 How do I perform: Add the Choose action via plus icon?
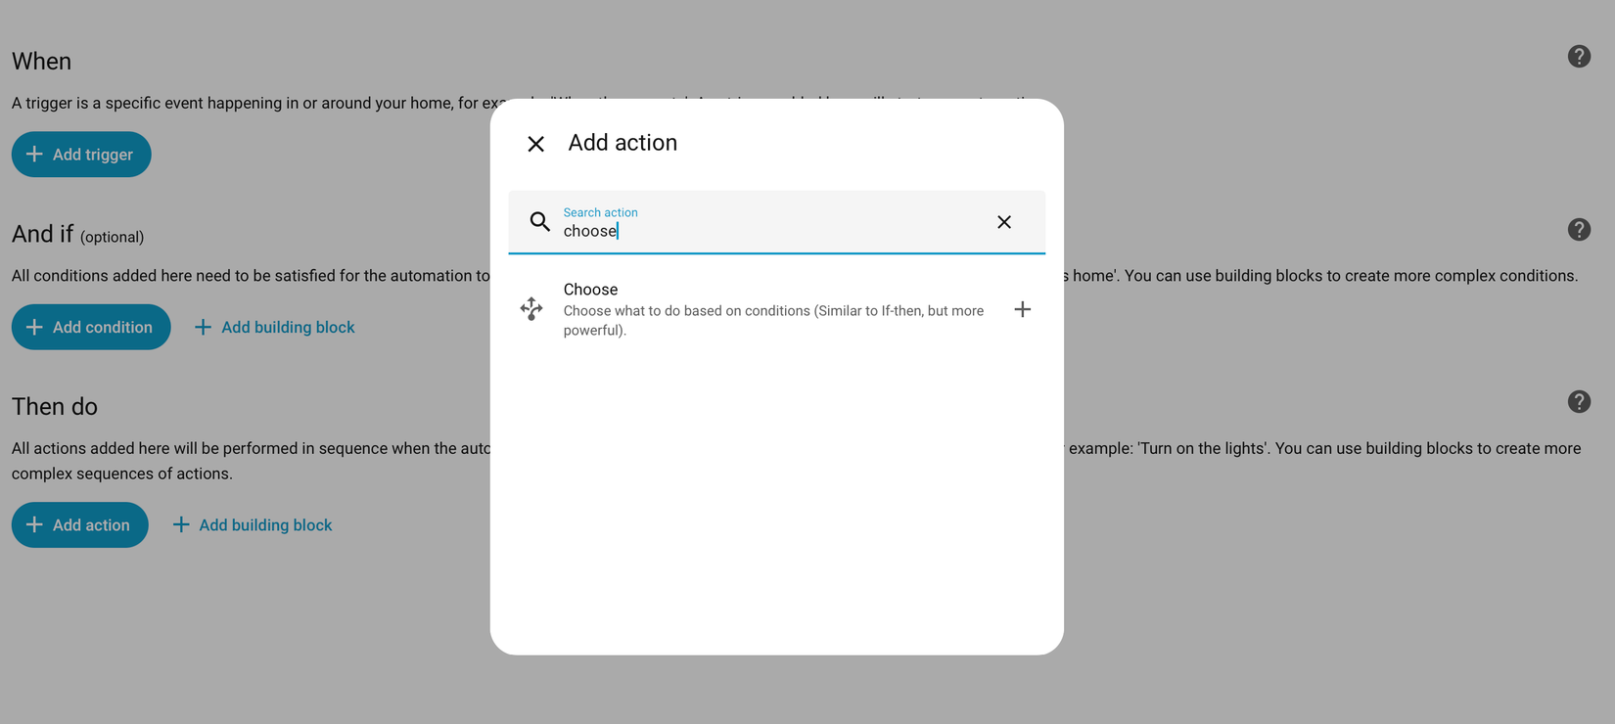(1023, 309)
